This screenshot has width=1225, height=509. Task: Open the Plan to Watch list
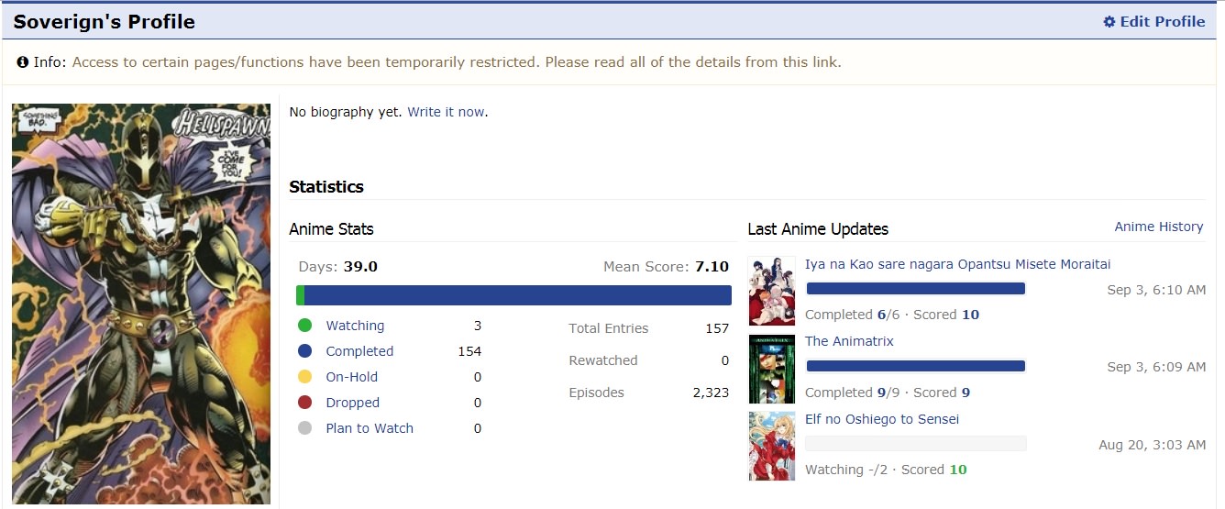tap(370, 428)
